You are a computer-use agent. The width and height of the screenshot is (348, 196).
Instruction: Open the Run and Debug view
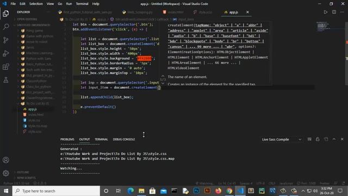click(6, 53)
